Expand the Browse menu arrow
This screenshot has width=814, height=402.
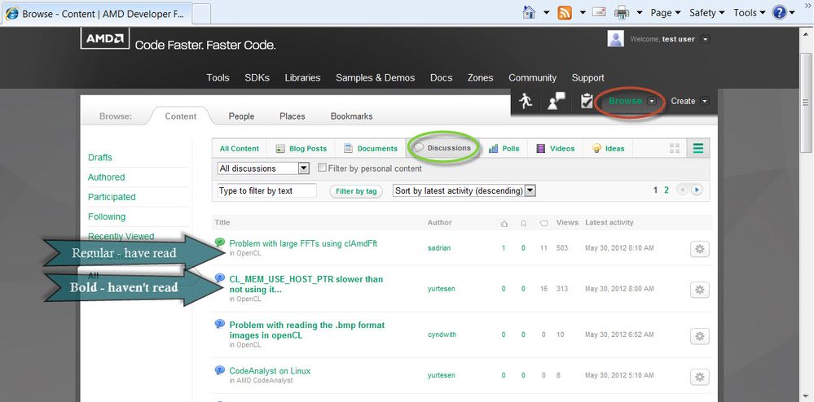(x=652, y=101)
